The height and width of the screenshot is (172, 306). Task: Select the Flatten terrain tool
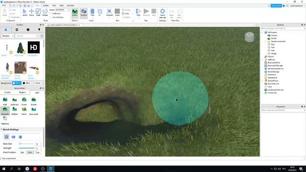coord(14,111)
